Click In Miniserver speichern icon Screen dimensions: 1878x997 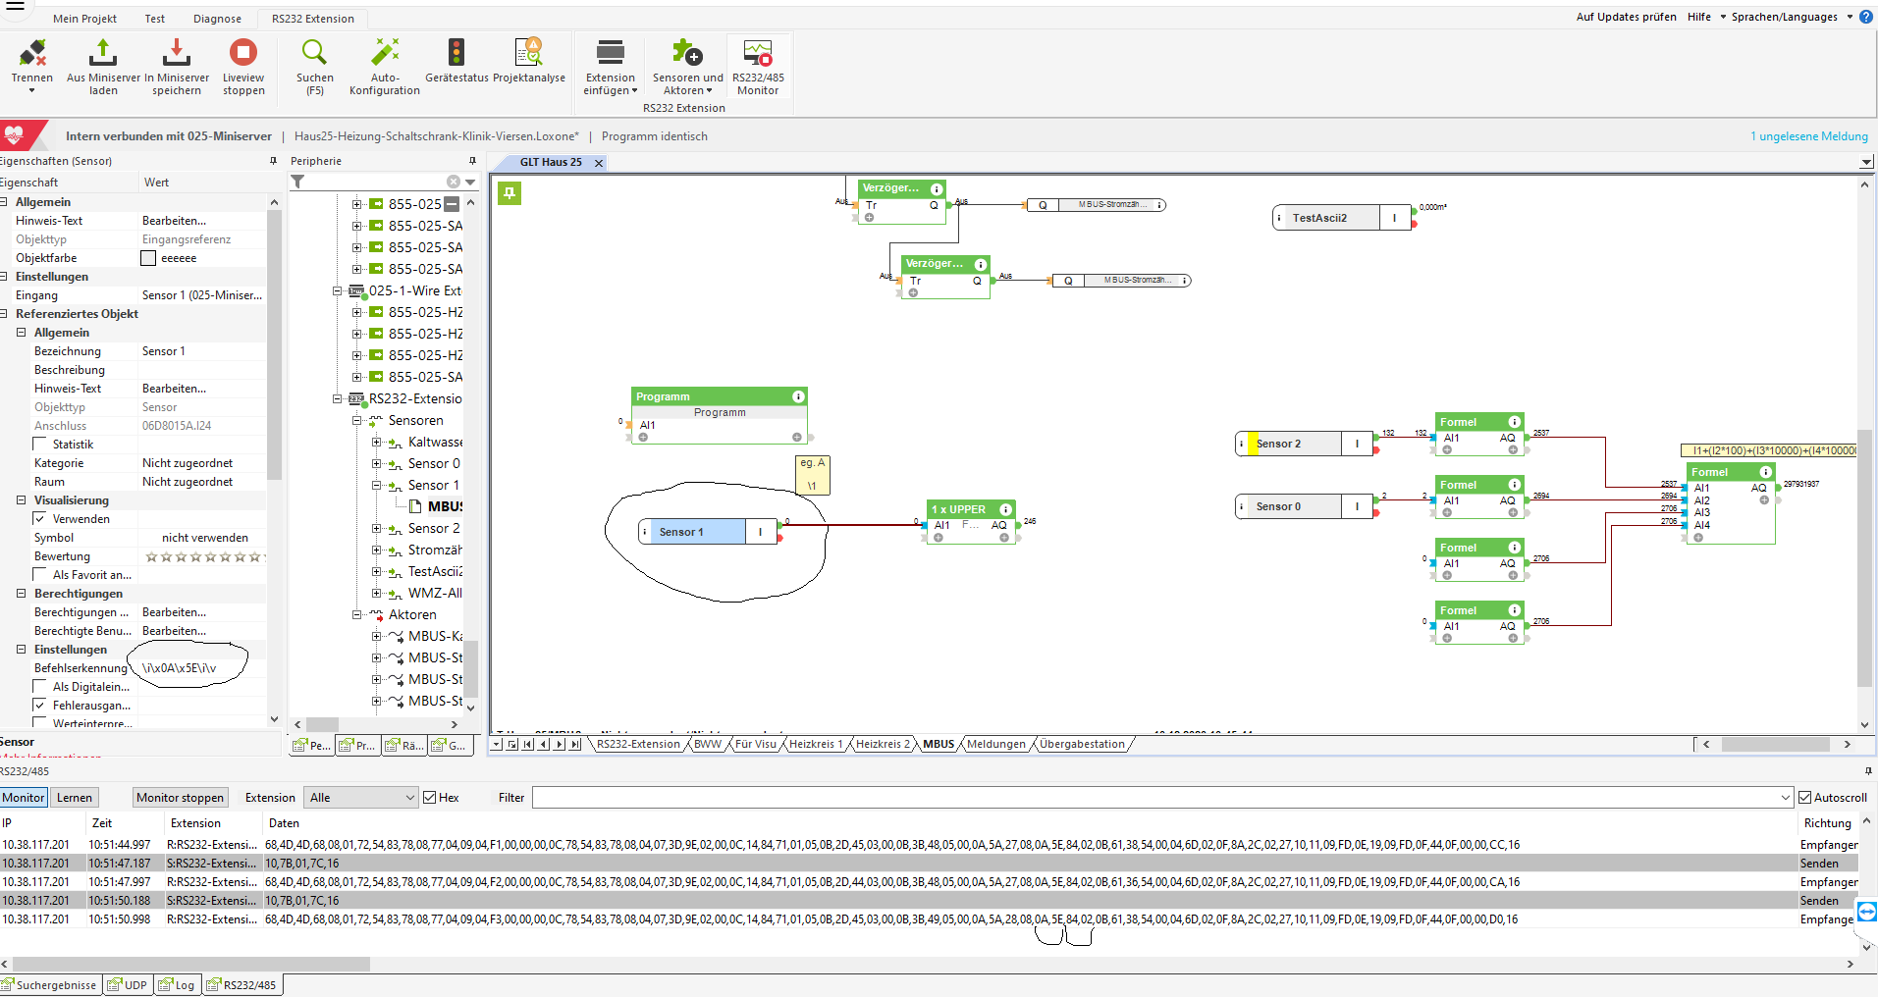click(177, 54)
